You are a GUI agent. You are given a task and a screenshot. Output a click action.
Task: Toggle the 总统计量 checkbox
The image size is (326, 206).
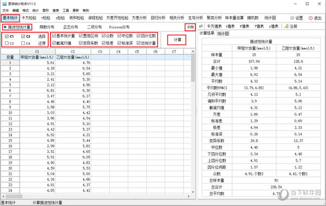[x=139, y=43]
